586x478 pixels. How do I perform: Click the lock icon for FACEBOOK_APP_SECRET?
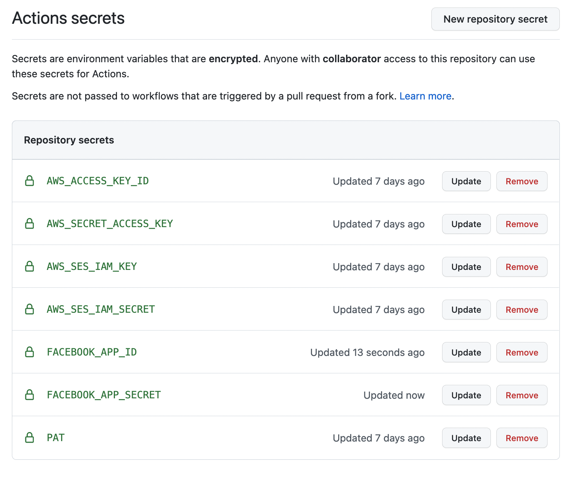coord(30,395)
